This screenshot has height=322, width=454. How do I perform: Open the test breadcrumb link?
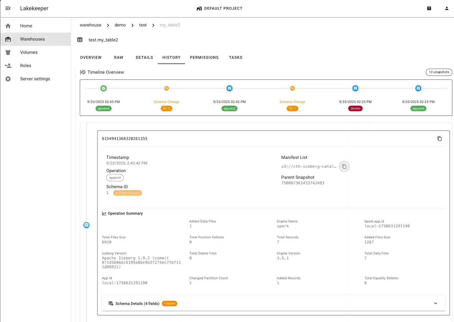point(143,25)
